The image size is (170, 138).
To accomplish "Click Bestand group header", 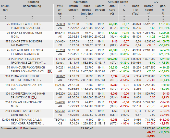I will tap(33, 2).
